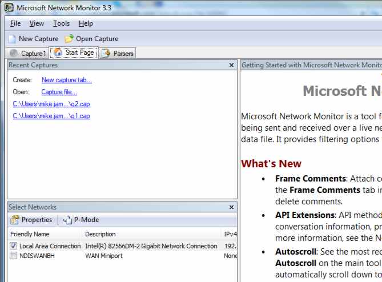Open recent capture g2.cap link
382x282 pixels.
[x=51, y=104]
